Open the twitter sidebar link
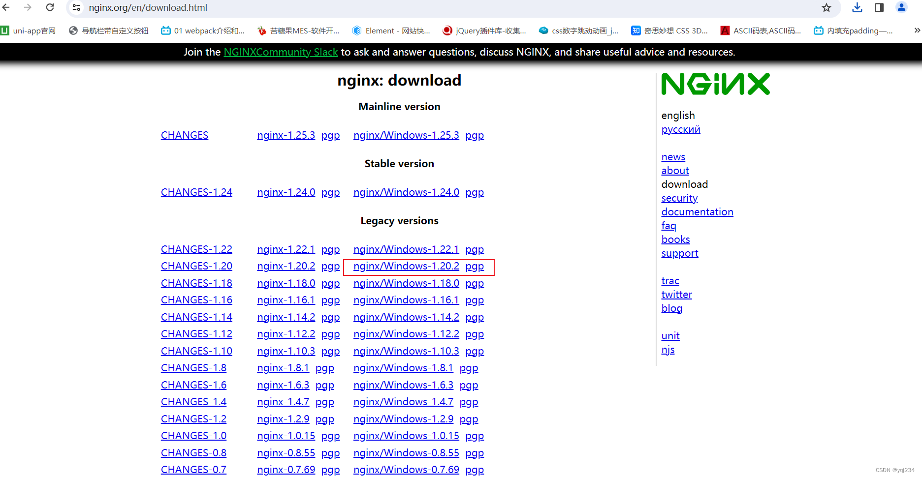Image resolution: width=922 pixels, height=478 pixels. 676,295
